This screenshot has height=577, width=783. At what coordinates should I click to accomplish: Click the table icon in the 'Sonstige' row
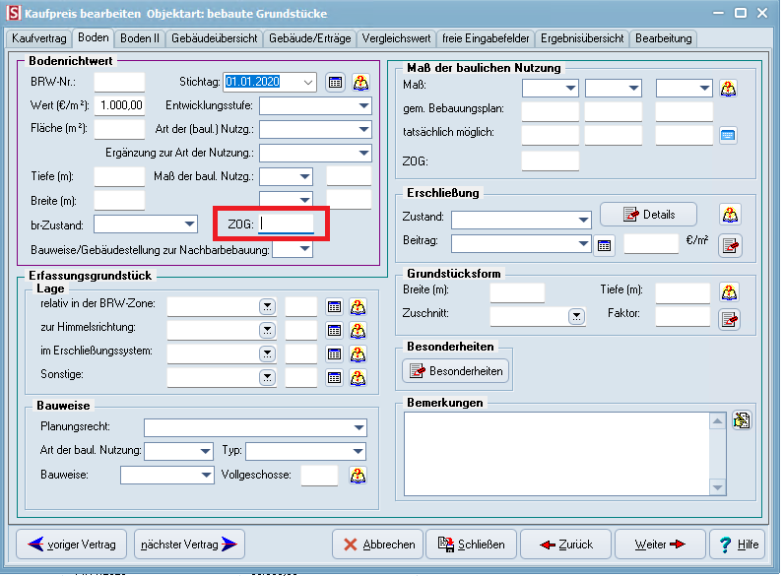pos(334,377)
